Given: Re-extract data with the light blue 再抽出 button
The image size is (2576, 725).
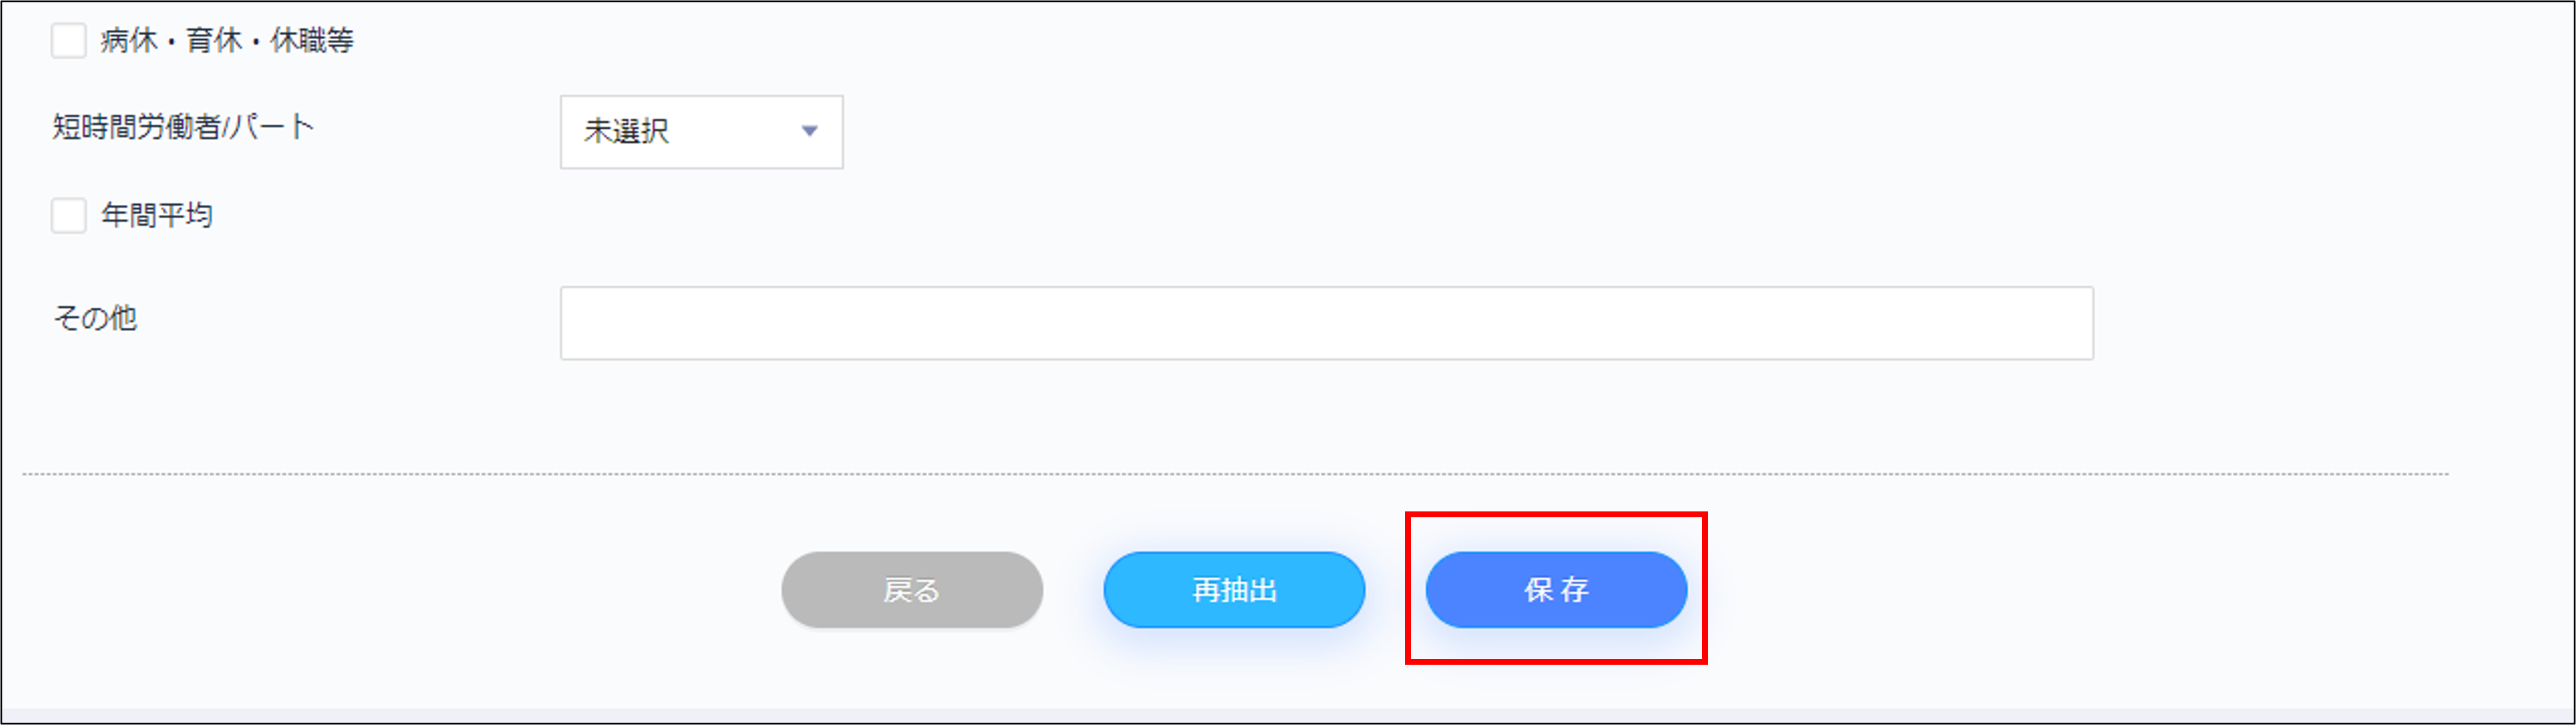Looking at the screenshot, I should (1234, 590).
